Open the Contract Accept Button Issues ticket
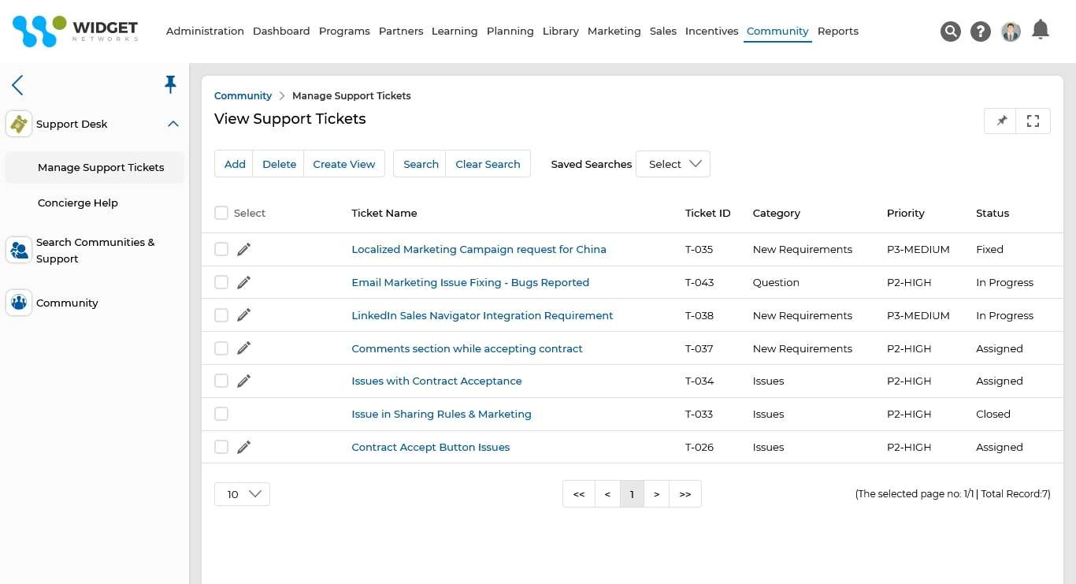 point(431,447)
